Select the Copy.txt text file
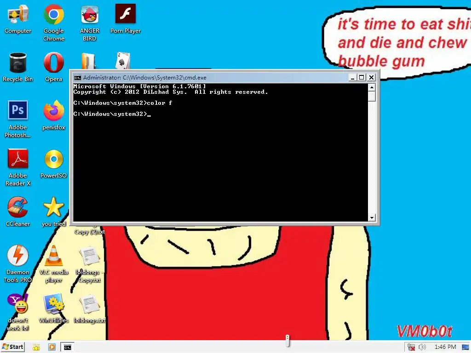 pos(90,263)
